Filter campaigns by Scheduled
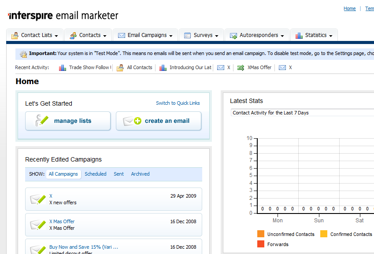 [96, 174]
